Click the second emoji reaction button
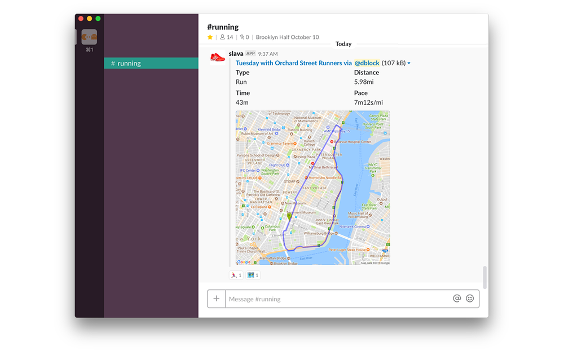 253,275
